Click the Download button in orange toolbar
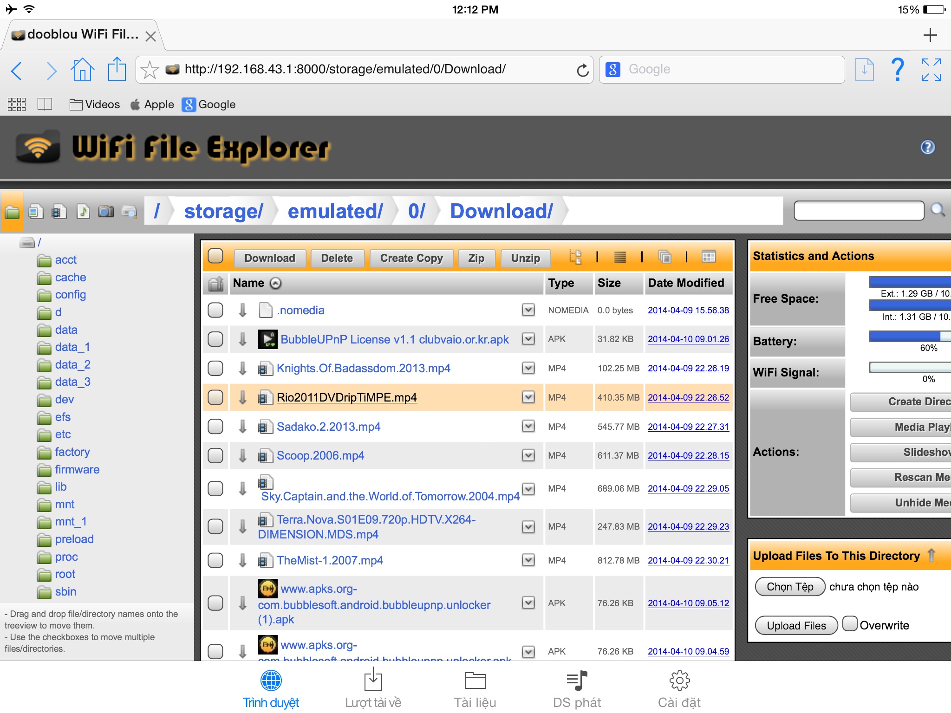 coord(270,258)
